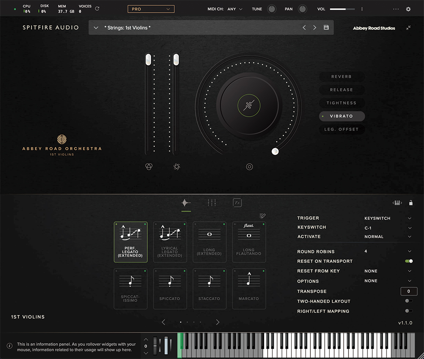Click the octave up arrow beside keyboard
The height and width of the screenshot is (359, 424).
(146, 340)
